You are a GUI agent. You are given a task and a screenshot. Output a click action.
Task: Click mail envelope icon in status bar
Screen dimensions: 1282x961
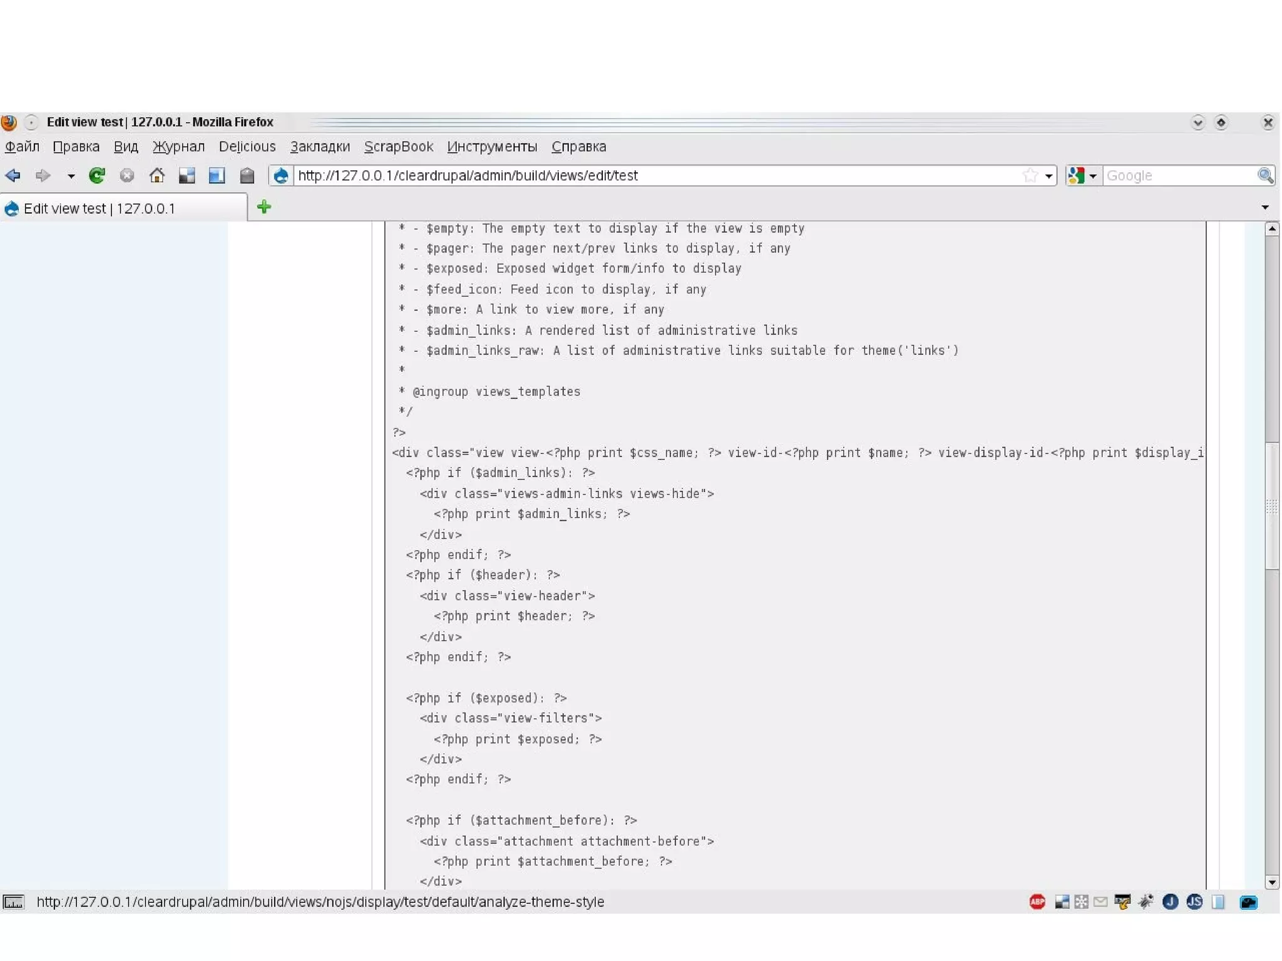tap(1100, 902)
